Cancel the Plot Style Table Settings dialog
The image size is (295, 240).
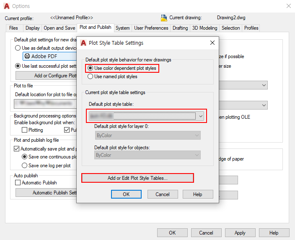pos(163,194)
